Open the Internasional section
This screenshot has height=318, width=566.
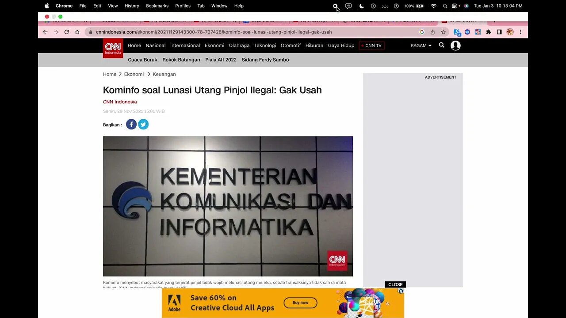point(185,45)
